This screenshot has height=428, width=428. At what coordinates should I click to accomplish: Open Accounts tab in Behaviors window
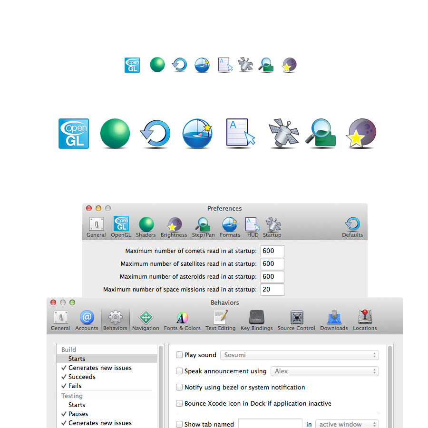click(87, 321)
